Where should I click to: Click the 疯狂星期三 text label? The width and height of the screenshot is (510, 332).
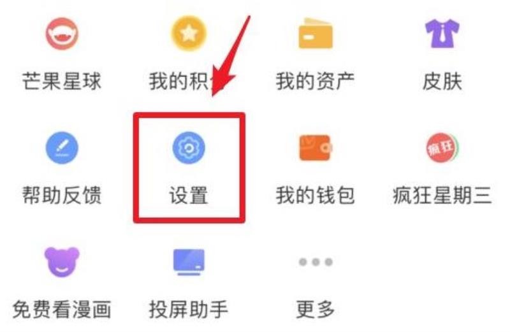442,195
